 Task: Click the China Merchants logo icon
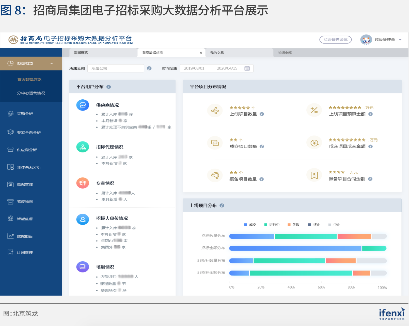click(13, 40)
